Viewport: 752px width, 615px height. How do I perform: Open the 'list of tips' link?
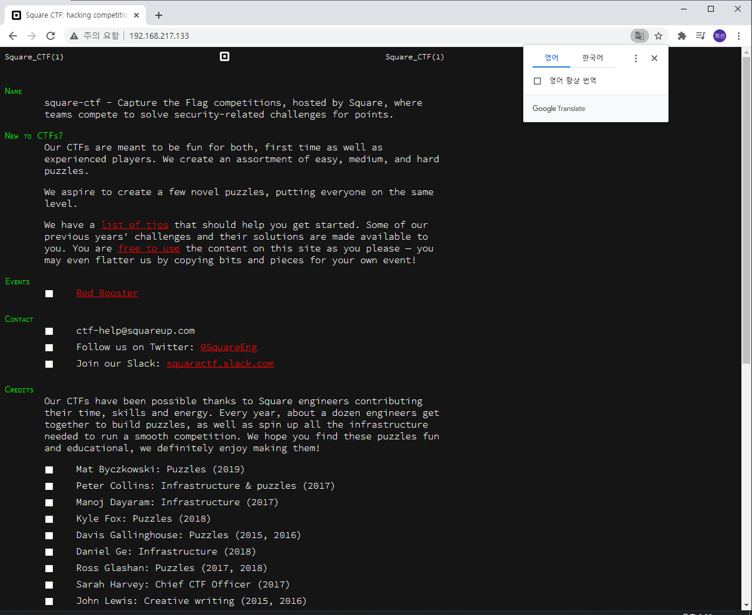click(x=135, y=225)
